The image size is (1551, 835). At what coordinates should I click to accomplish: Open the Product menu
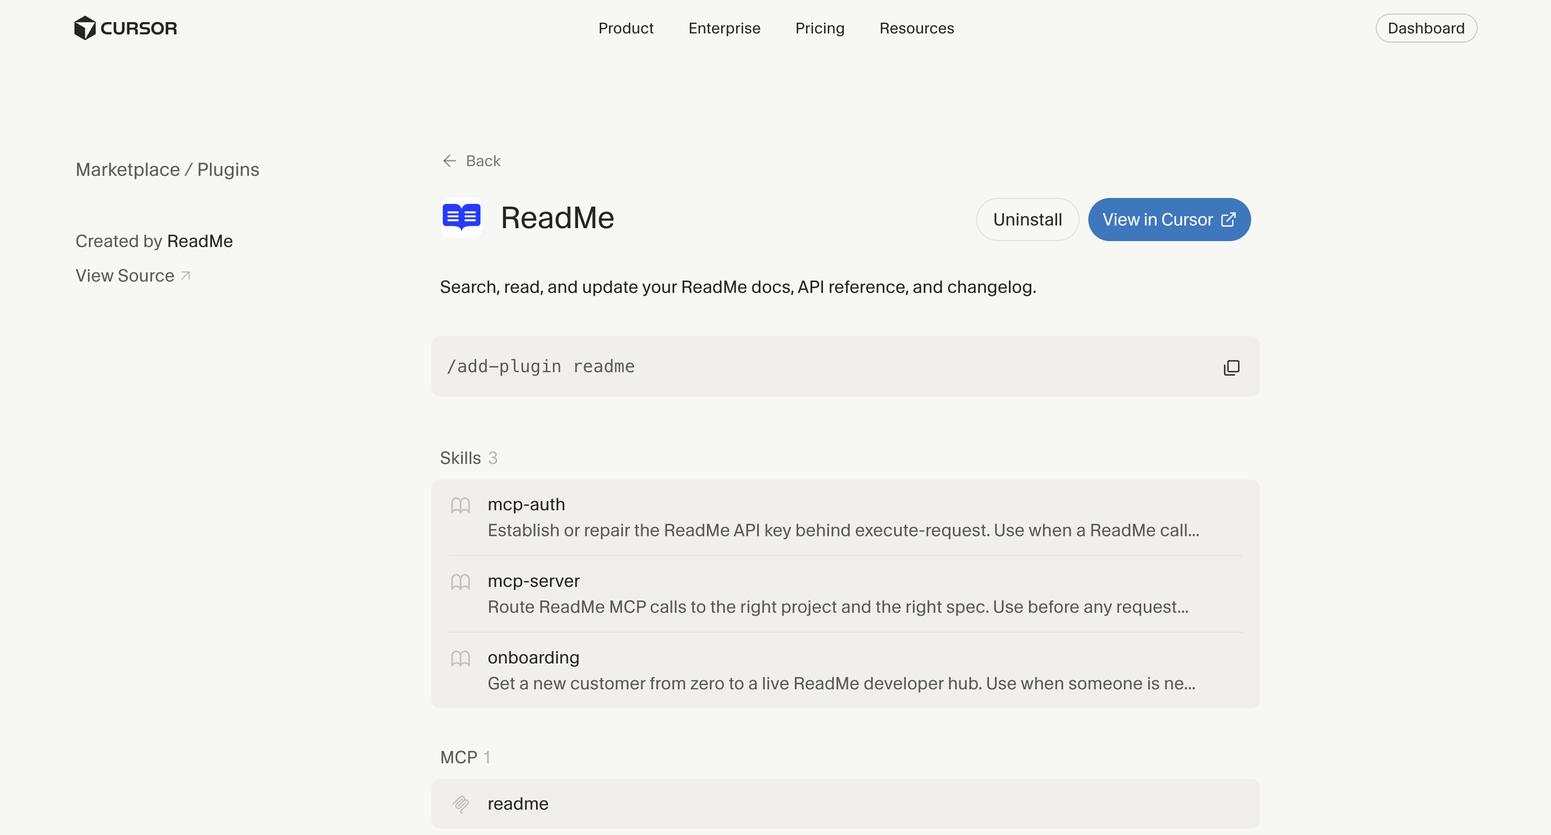click(x=626, y=28)
